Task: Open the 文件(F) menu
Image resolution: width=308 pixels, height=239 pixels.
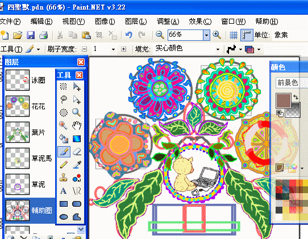Action: tap(10, 22)
